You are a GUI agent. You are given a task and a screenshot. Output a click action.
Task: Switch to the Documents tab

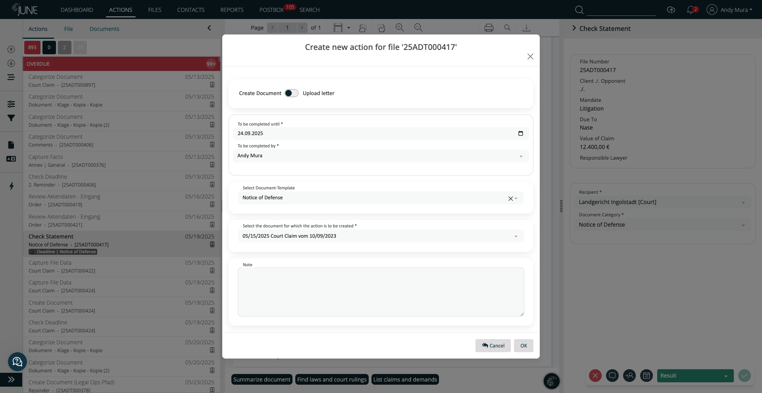[104, 29]
